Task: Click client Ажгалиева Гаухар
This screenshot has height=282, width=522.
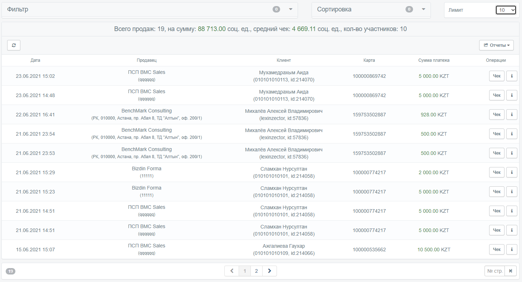Action: pos(284,246)
